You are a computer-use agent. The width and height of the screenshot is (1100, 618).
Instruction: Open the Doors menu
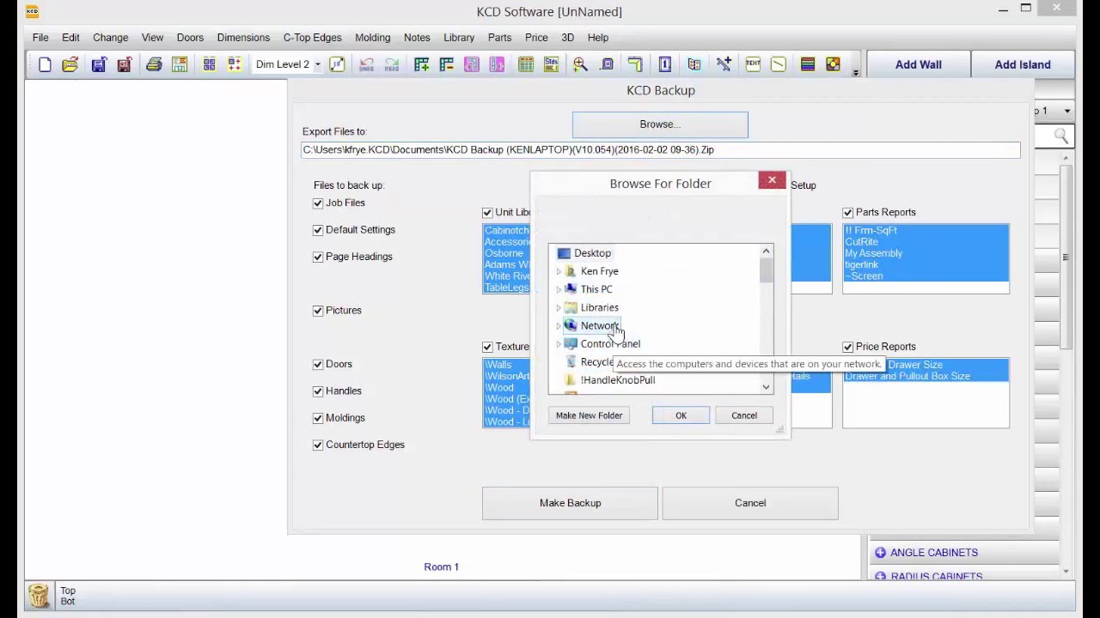pyautogui.click(x=190, y=38)
